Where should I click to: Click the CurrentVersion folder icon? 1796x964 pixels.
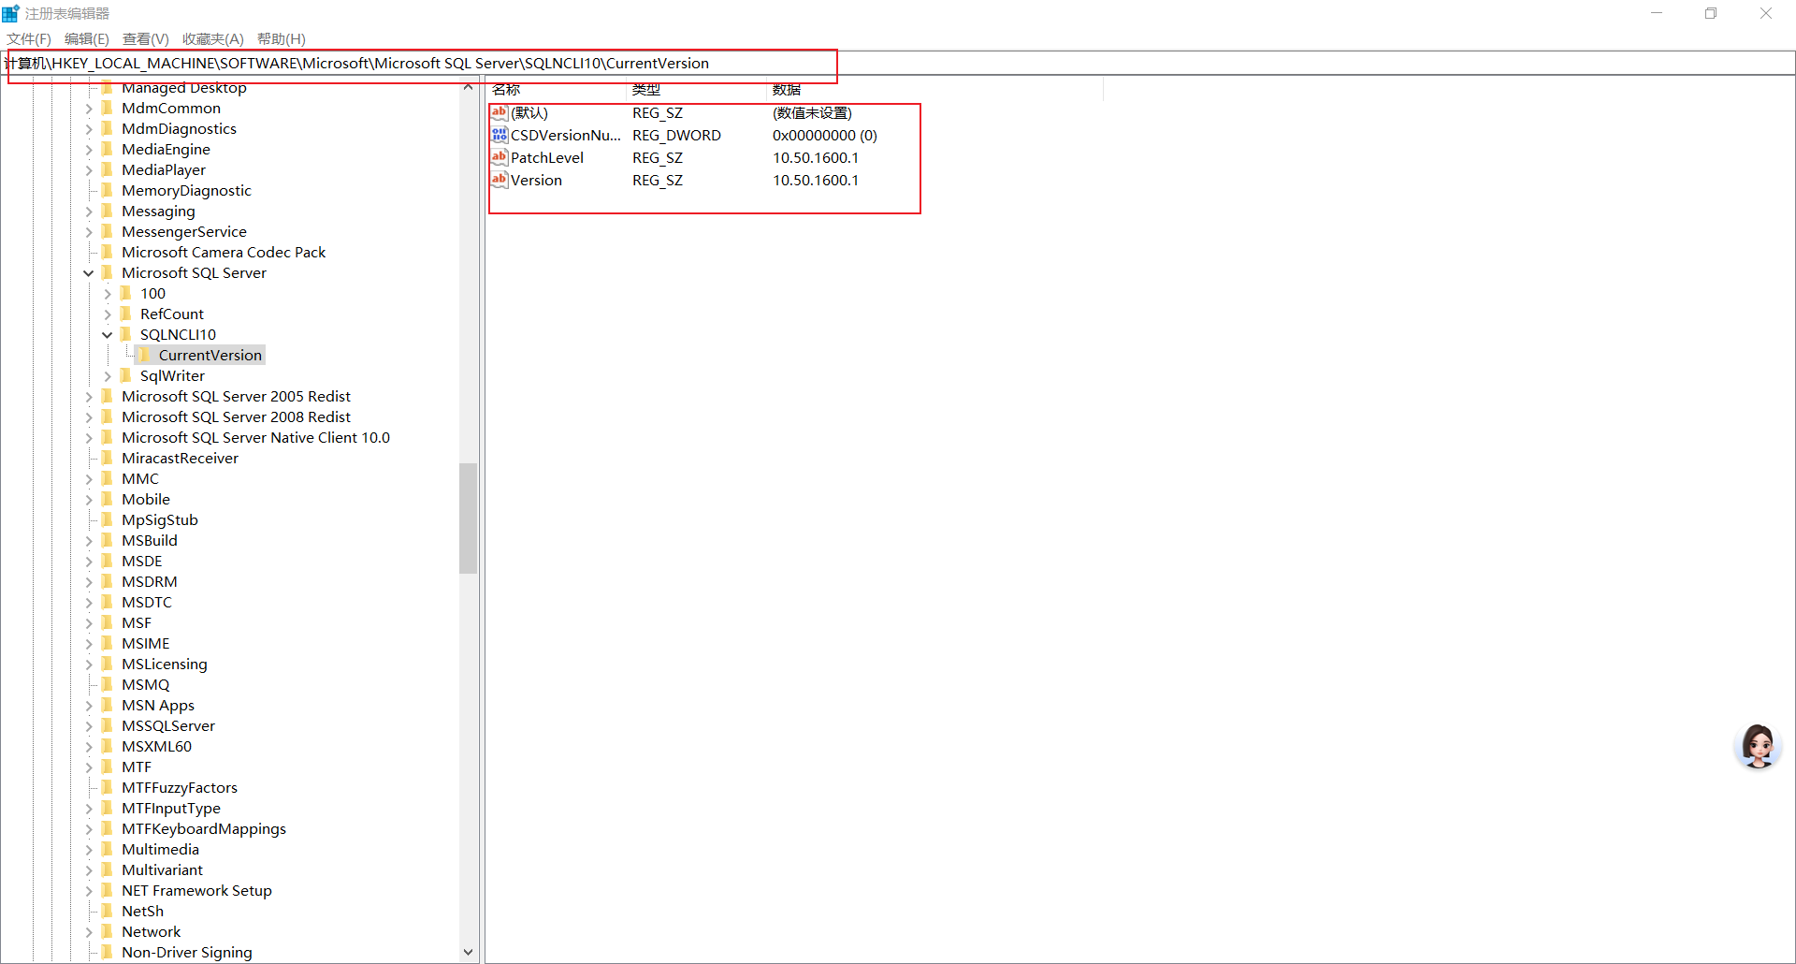(x=144, y=355)
